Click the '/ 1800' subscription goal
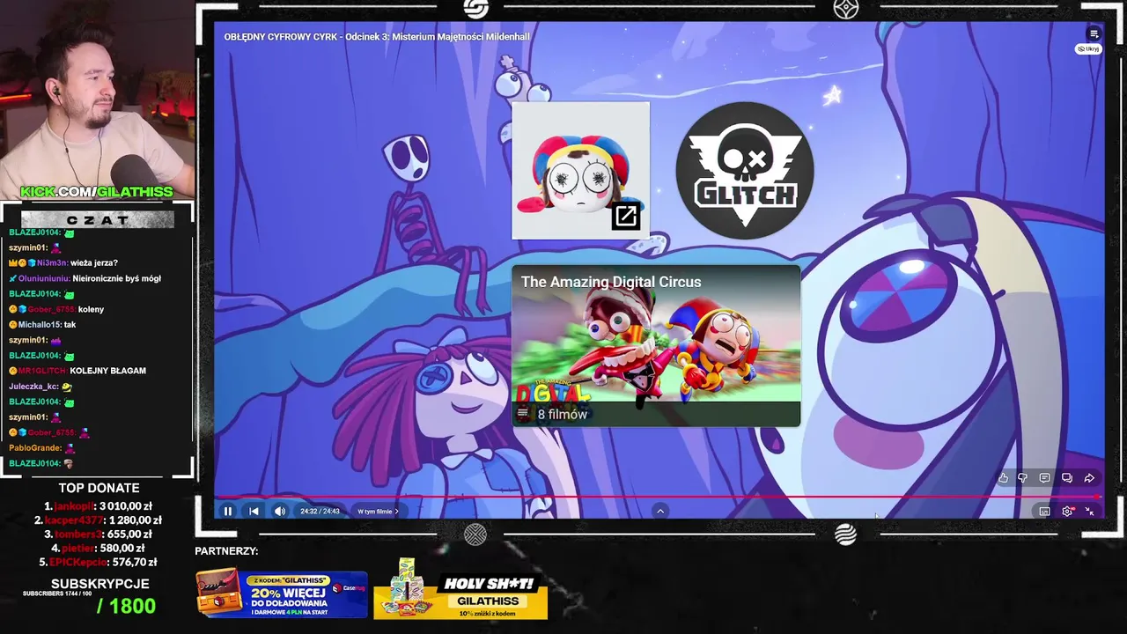 [126, 606]
